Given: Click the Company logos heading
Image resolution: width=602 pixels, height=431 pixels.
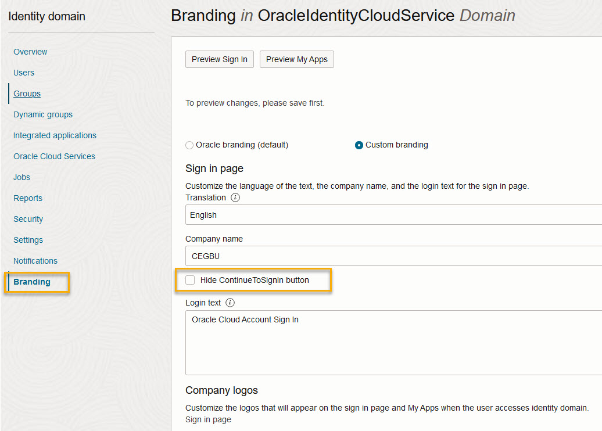Looking at the screenshot, I should 221,390.
